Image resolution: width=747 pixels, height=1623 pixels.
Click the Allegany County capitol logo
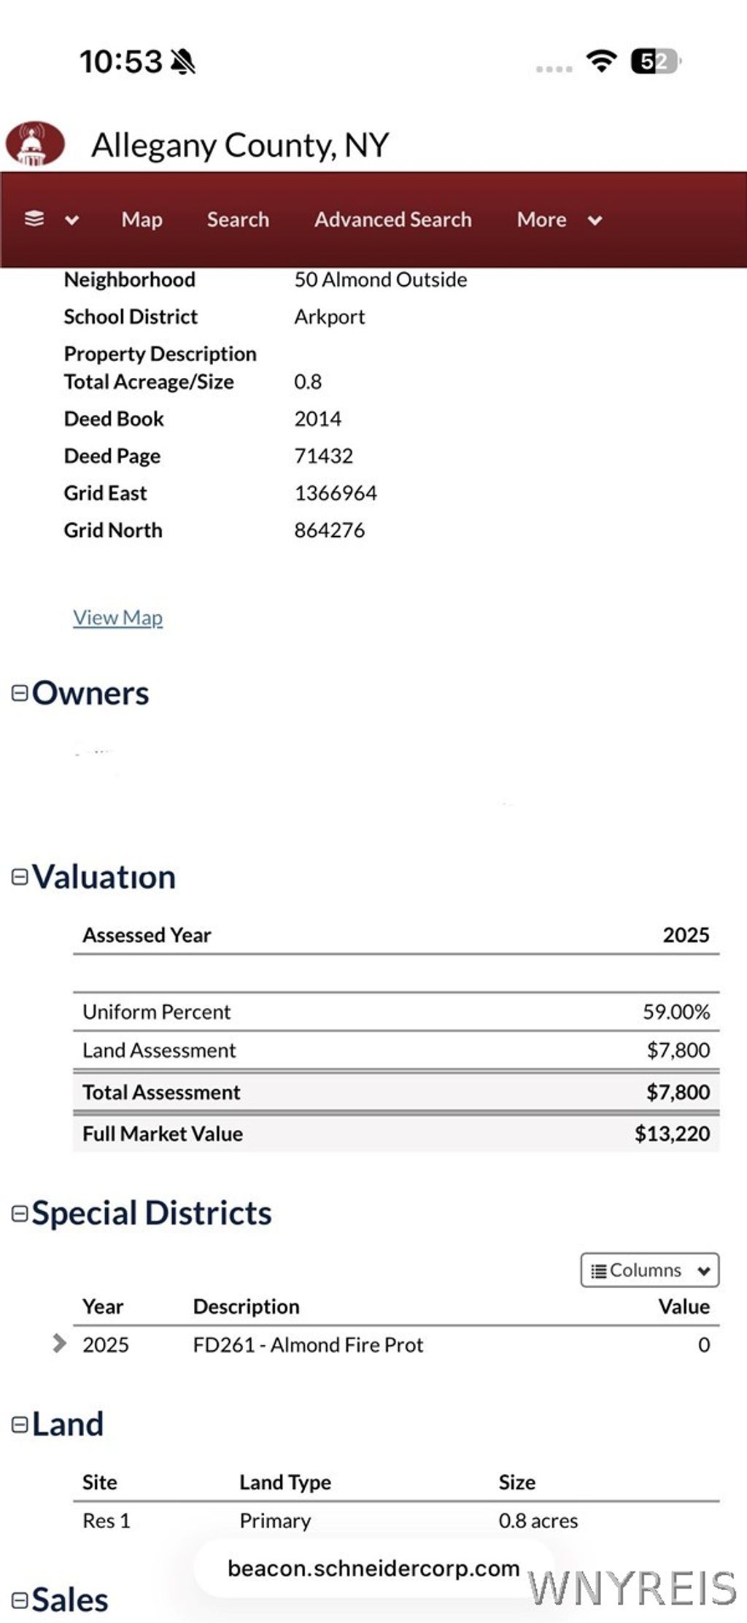[x=35, y=144]
